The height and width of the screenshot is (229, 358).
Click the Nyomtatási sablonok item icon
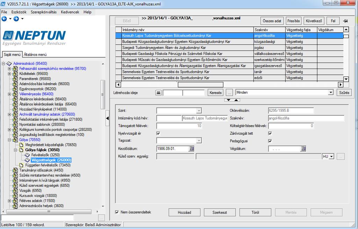click(15, 125)
